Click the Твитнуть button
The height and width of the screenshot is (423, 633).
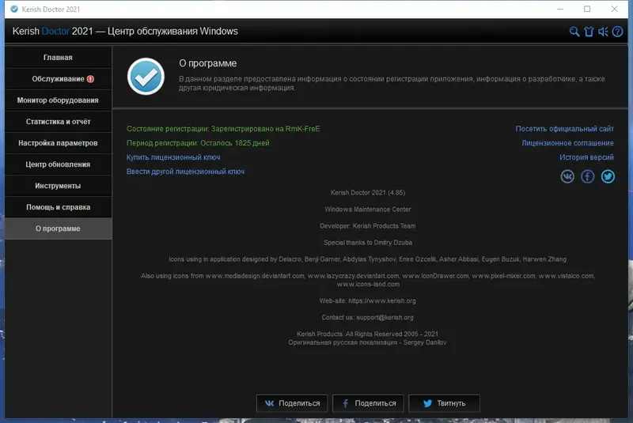444,403
